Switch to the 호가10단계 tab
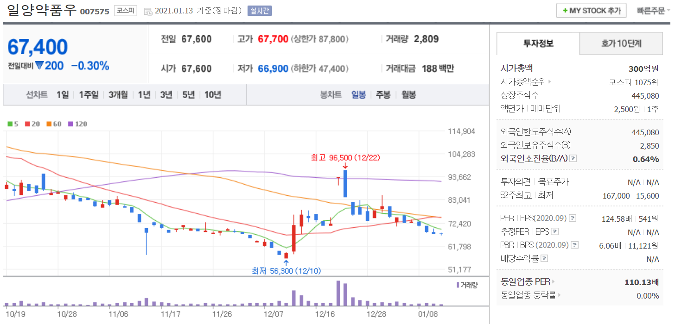Viewport: 675px width, 324px height. point(621,44)
